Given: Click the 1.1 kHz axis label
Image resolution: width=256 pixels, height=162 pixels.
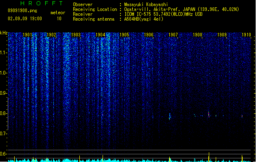Looking at the screenshot, I should point(4,53).
